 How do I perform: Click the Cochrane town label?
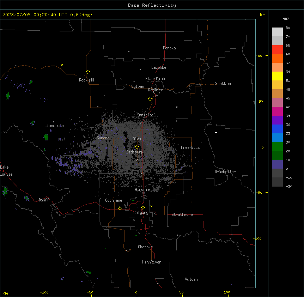[x=114, y=200]
